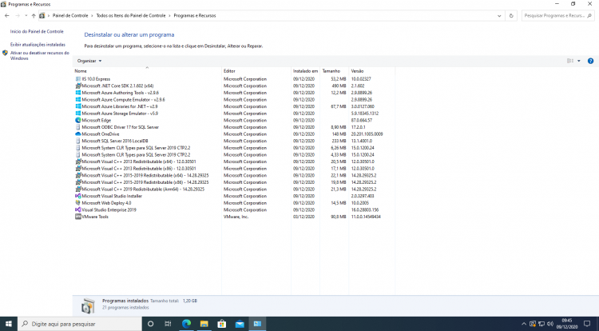Screen dimensions: 599x331
Task: Click the Microsoft OneDrive cloud icon
Action: point(78,134)
